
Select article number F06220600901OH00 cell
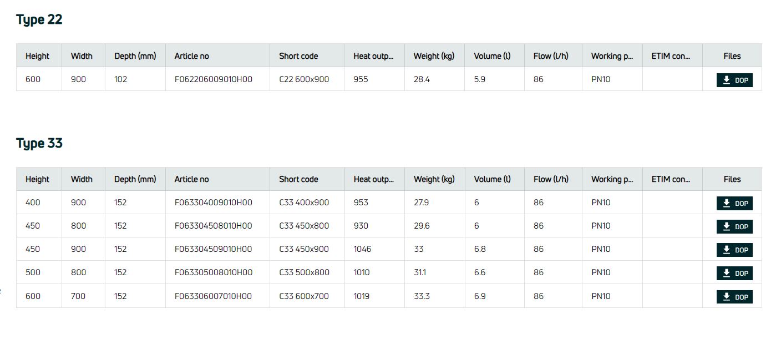(213, 79)
